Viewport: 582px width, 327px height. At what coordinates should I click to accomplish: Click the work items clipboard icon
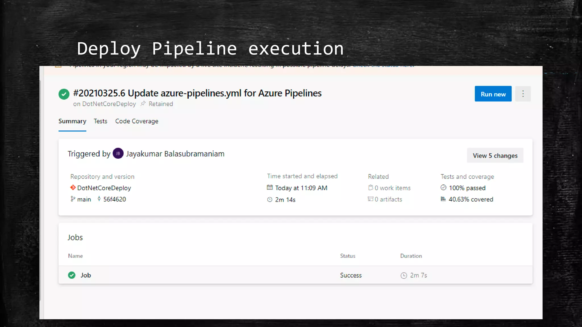coord(371,187)
